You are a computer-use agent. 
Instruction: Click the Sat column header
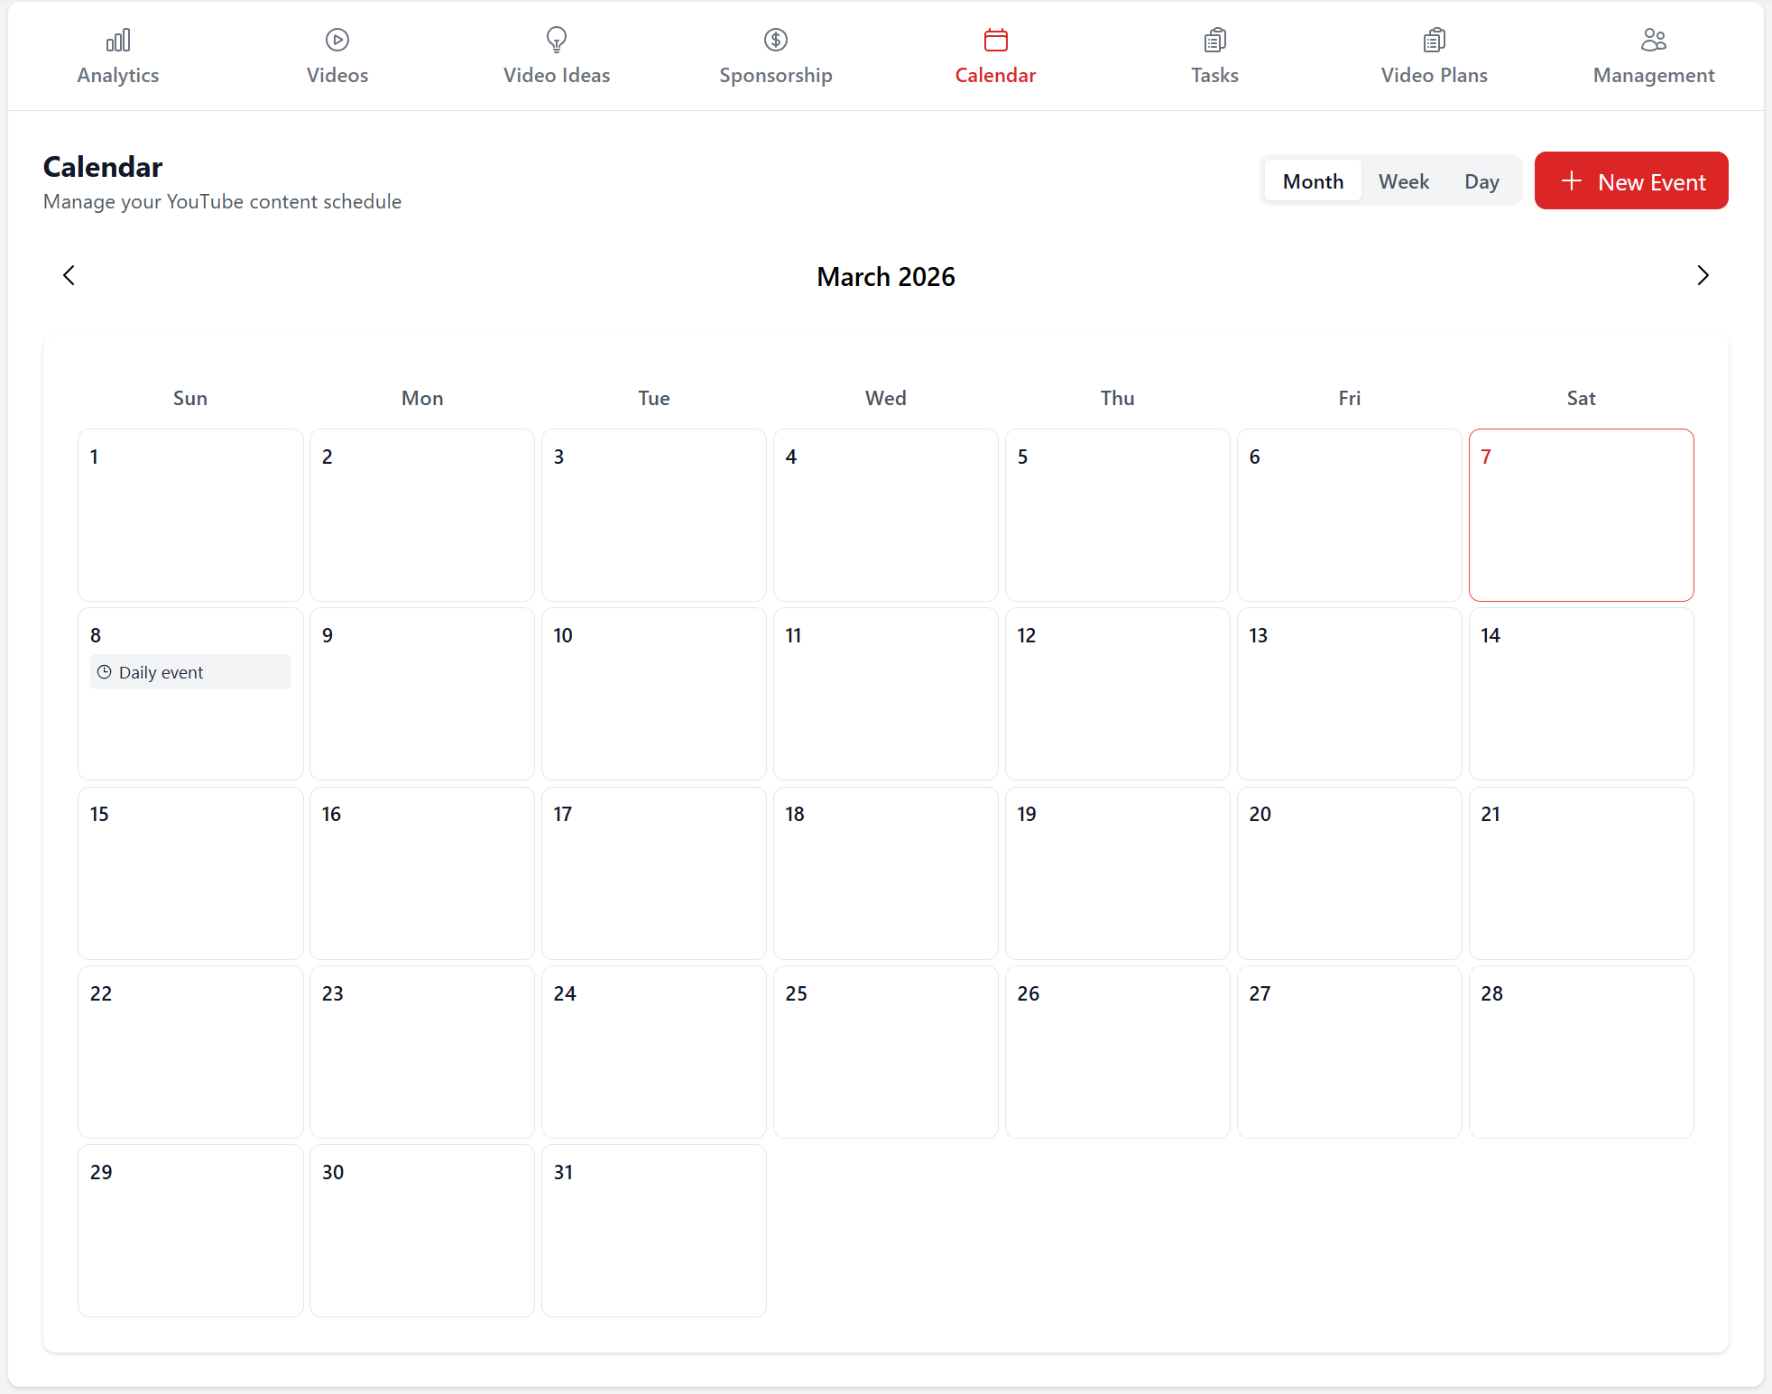click(1581, 398)
